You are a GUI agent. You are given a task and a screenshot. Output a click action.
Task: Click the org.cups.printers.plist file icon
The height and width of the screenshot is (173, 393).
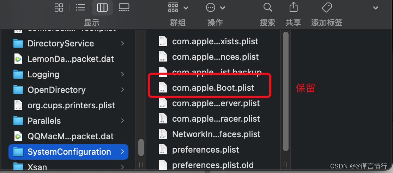(18, 105)
